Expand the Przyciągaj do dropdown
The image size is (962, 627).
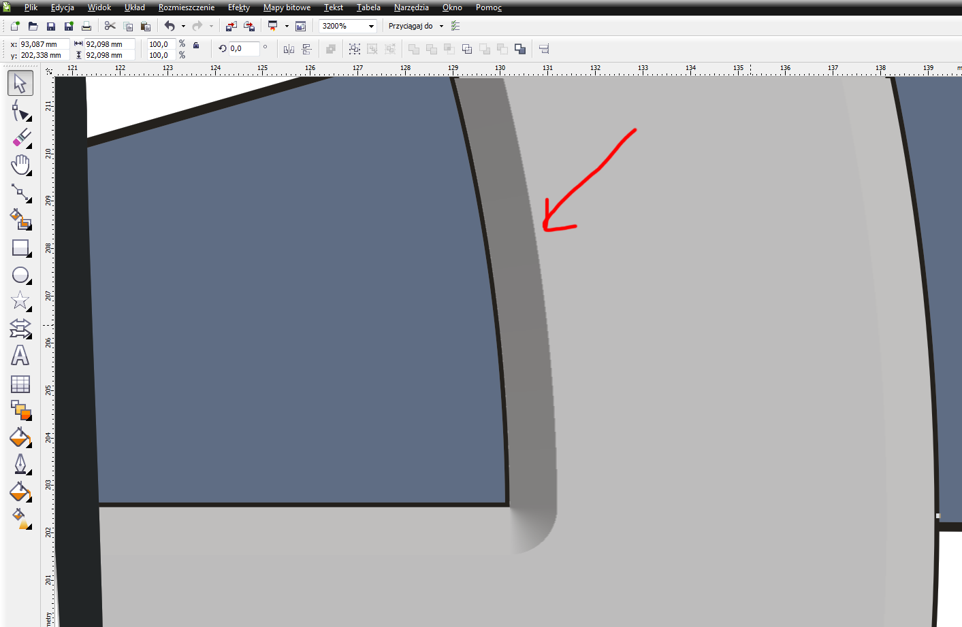441,27
